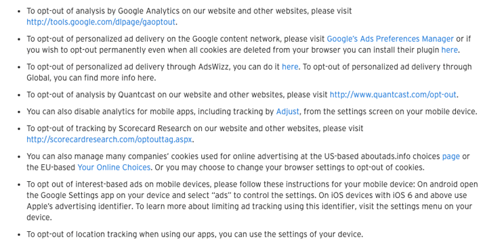This screenshot has width=504, height=246.
Task: Open the Adjust tracking link
Action: tap(288, 112)
